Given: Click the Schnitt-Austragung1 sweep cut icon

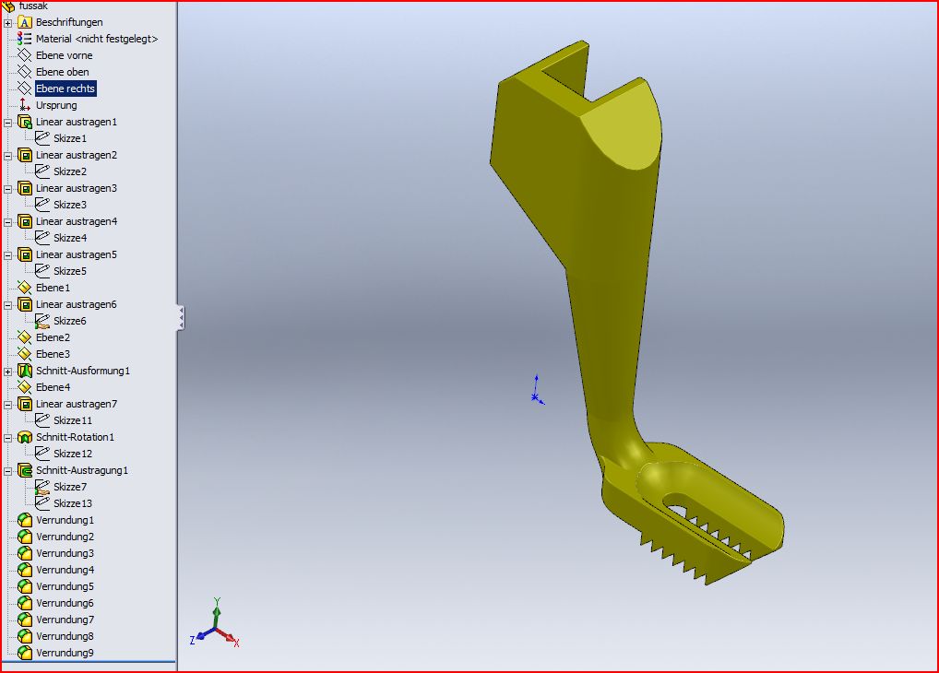Looking at the screenshot, I should point(25,470).
